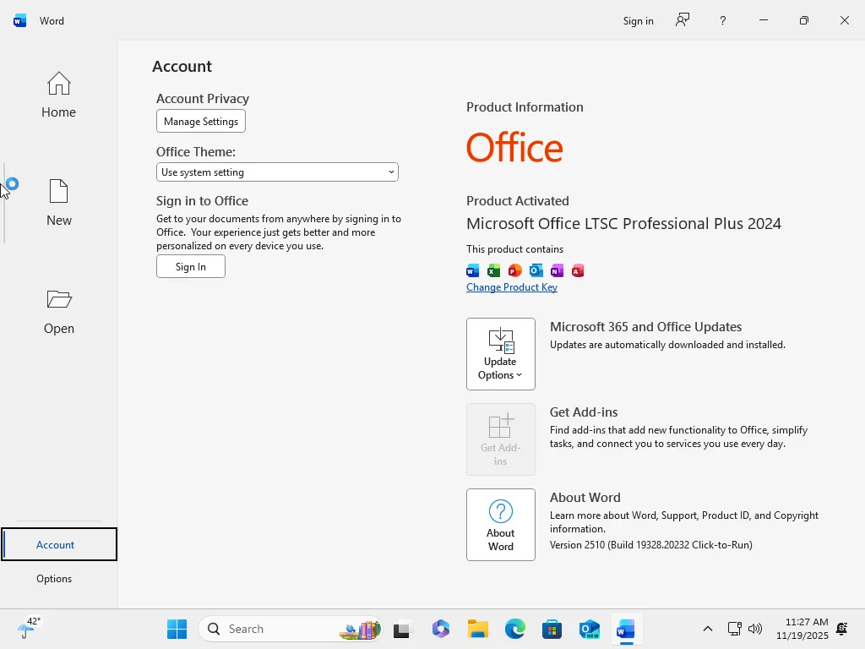Image resolution: width=865 pixels, height=649 pixels.
Task: Open Outlook (new) from the taskbar
Action: tap(589, 629)
